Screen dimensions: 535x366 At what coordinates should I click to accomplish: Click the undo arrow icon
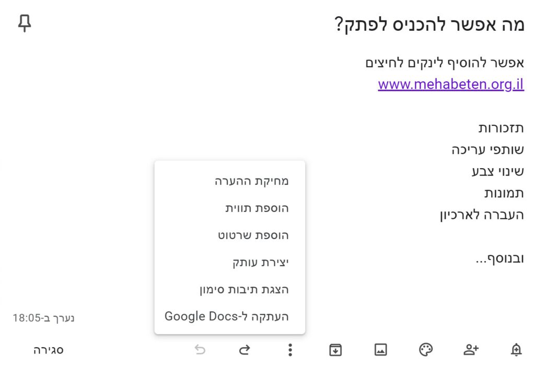tap(200, 350)
